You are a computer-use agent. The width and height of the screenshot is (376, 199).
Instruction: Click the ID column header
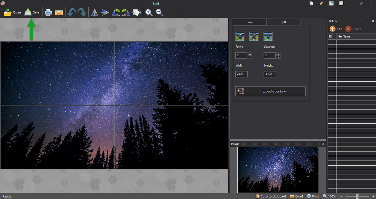pos(332,37)
